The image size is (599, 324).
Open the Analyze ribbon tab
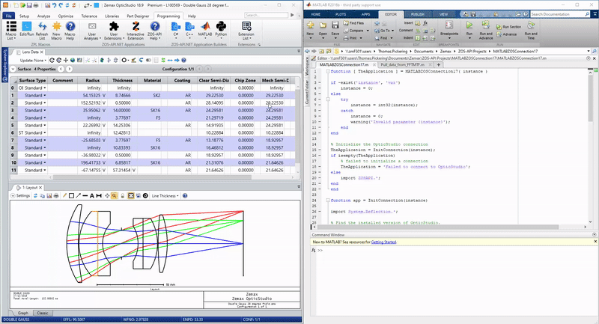point(43,16)
